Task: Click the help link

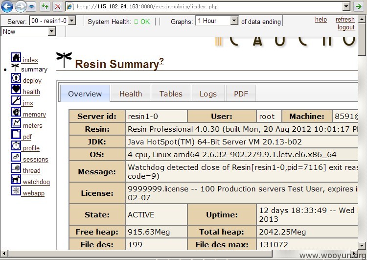Action: click(321, 20)
